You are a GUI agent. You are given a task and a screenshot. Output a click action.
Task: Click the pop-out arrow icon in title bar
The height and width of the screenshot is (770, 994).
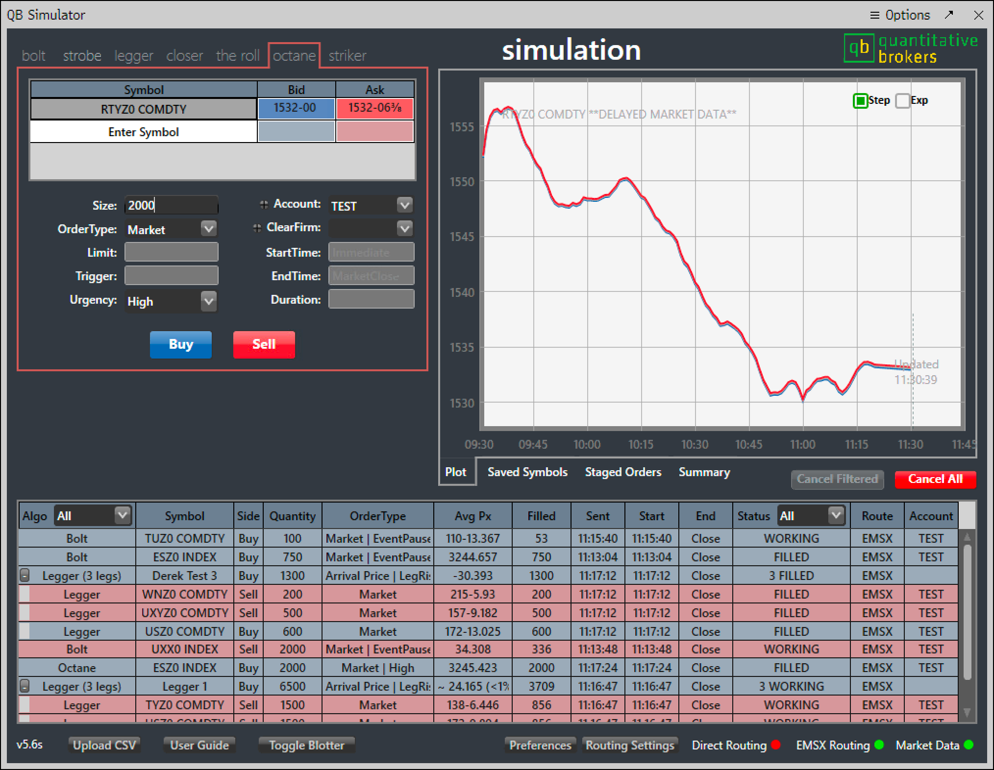click(x=949, y=15)
